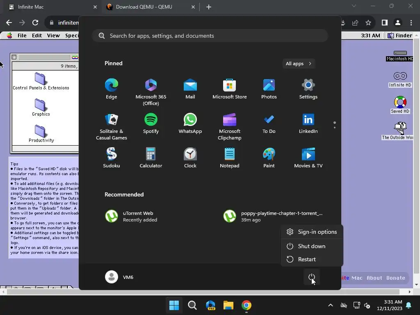The image size is (420, 315).
Task: Open a new Chrome tab
Action: click(209, 7)
